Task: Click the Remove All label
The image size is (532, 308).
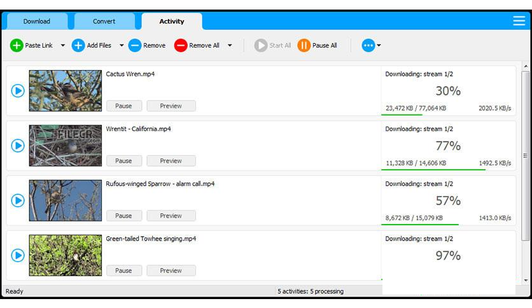Action: [x=204, y=45]
